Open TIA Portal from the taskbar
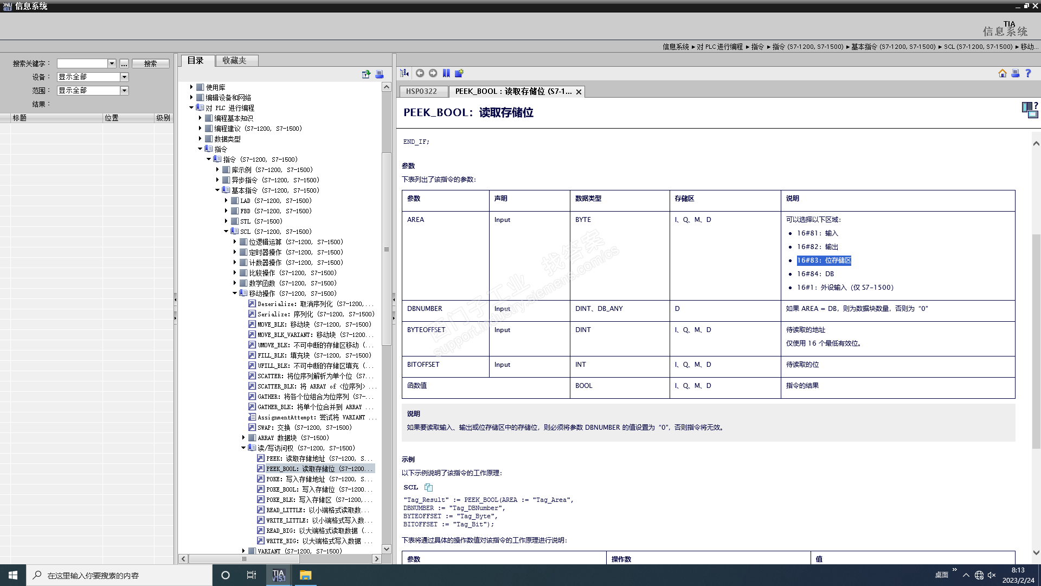This screenshot has width=1041, height=586. point(278,575)
